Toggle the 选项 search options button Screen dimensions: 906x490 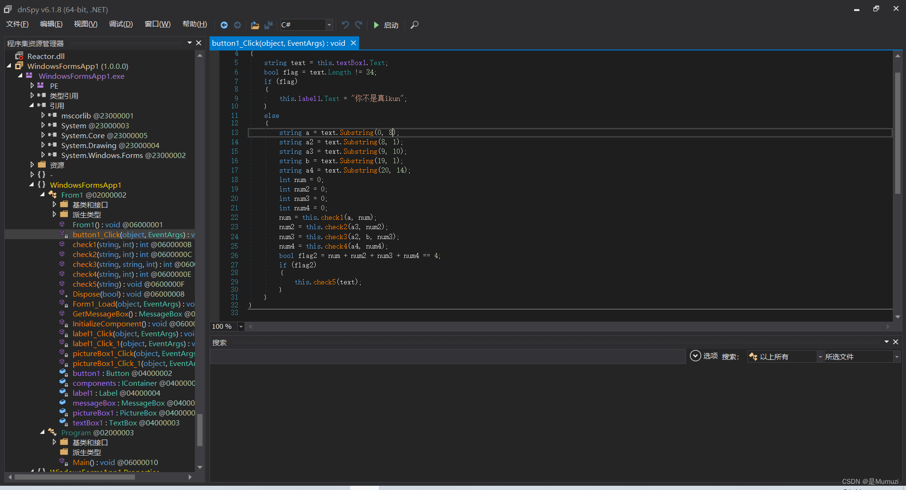[704, 356]
